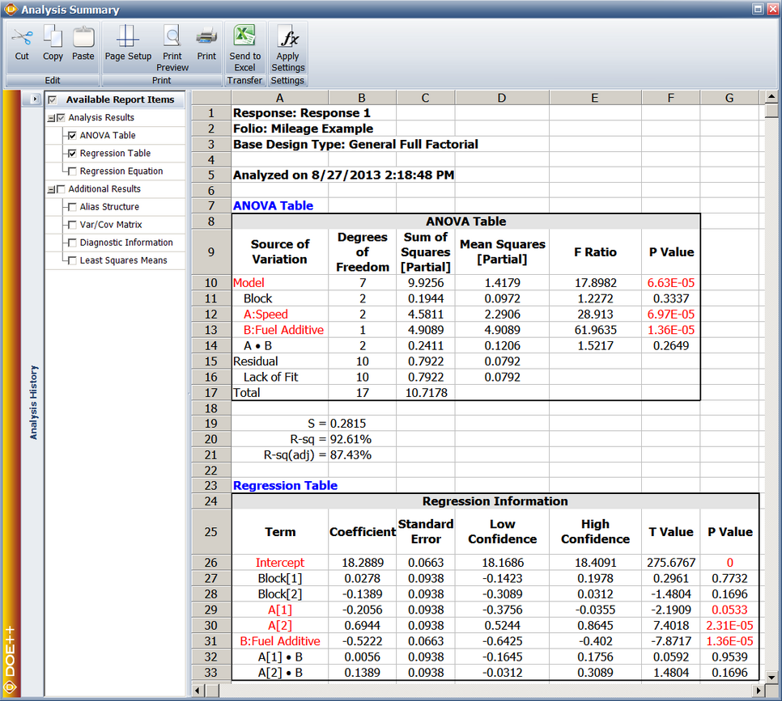This screenshot has height=701, width=782.
Task: Open the Analysis History side tab
Action: [33, 402]
